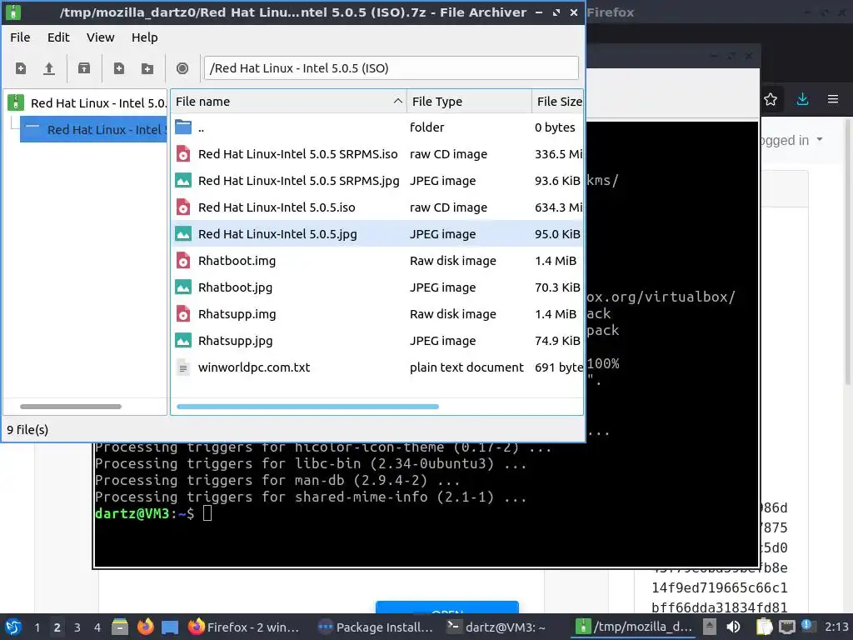Click the archive path input field
The image size is (853, 640).
(x=392, y=68)
